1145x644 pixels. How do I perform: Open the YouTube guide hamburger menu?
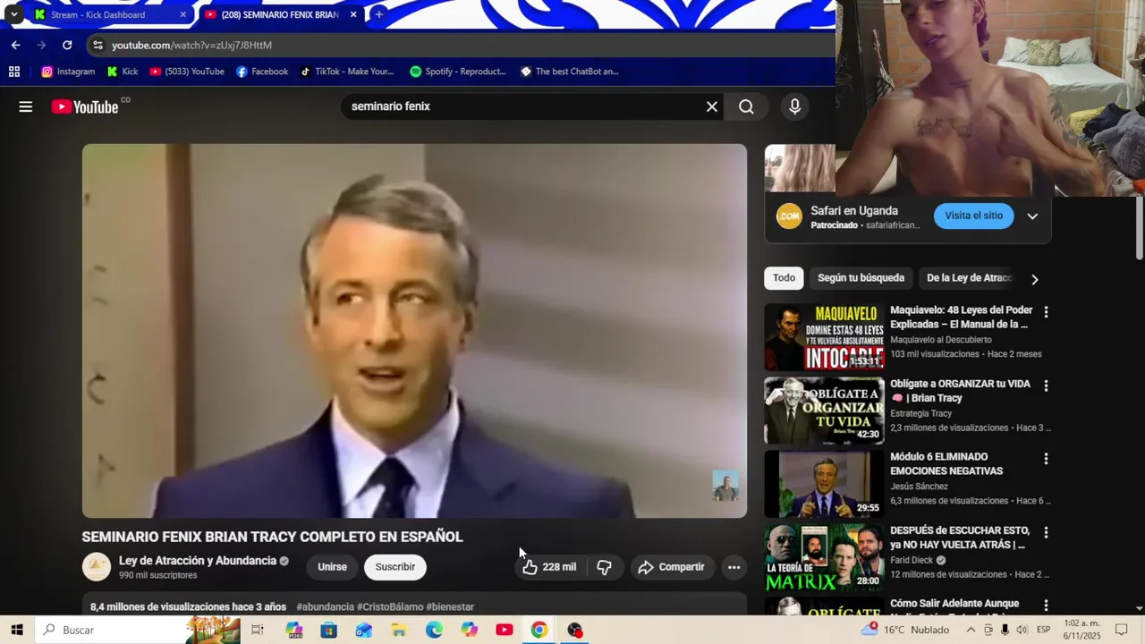coord(25,107)
